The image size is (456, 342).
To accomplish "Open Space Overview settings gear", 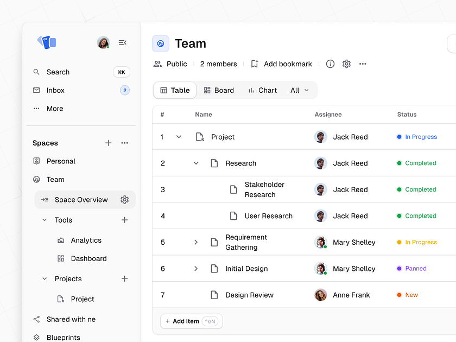I will [124, 200].
